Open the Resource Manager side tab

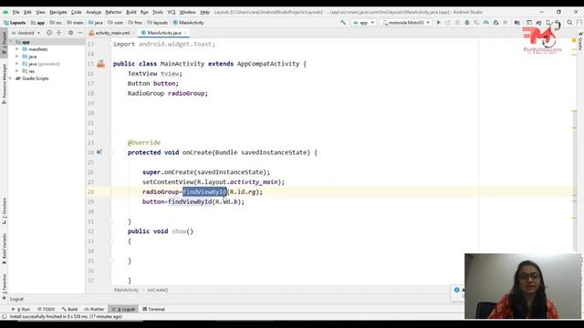coord(4,84)
